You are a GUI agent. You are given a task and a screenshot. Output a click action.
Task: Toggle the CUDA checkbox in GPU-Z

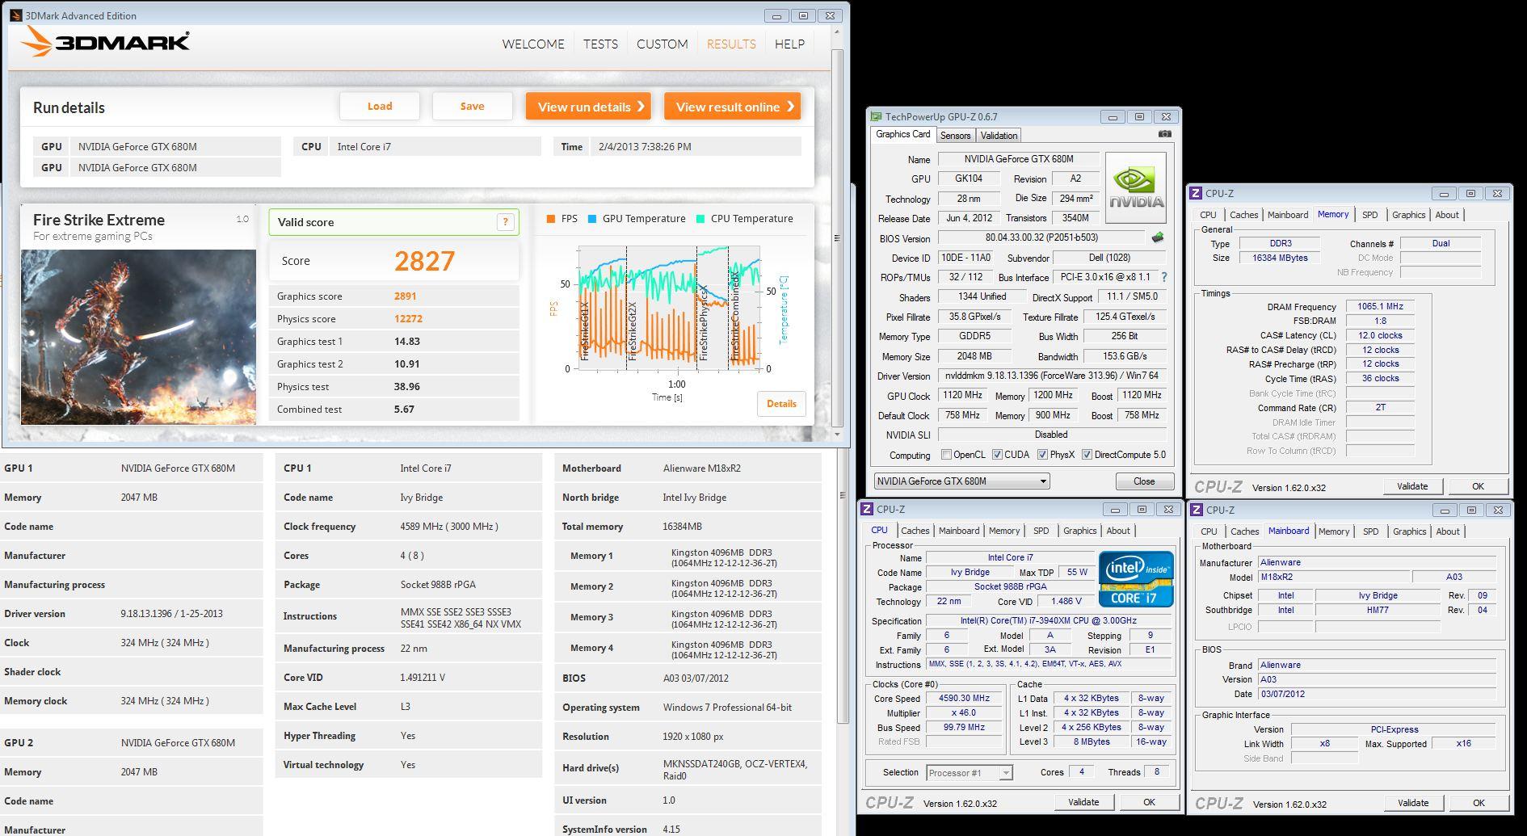(997, 455)
